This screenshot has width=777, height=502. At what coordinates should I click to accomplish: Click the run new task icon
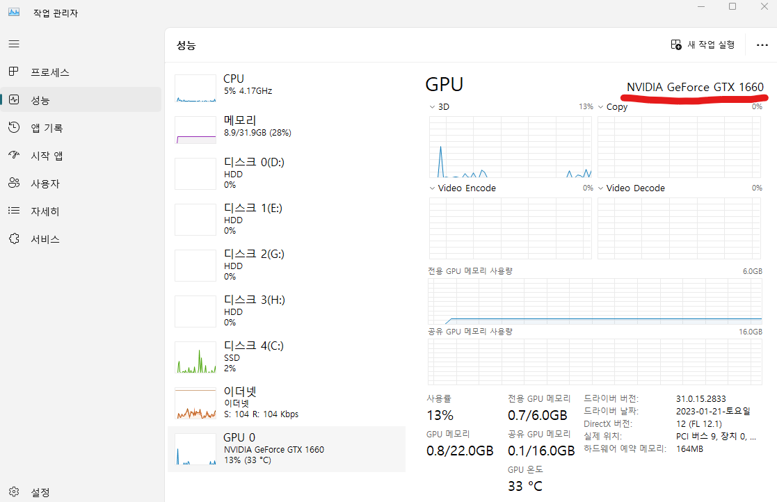point(676,44)
